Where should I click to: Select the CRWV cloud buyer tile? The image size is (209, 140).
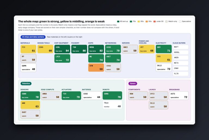[181, 68]
